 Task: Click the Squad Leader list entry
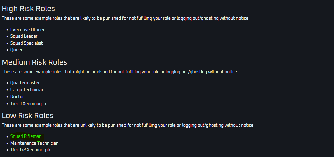(x=24, y=36)
